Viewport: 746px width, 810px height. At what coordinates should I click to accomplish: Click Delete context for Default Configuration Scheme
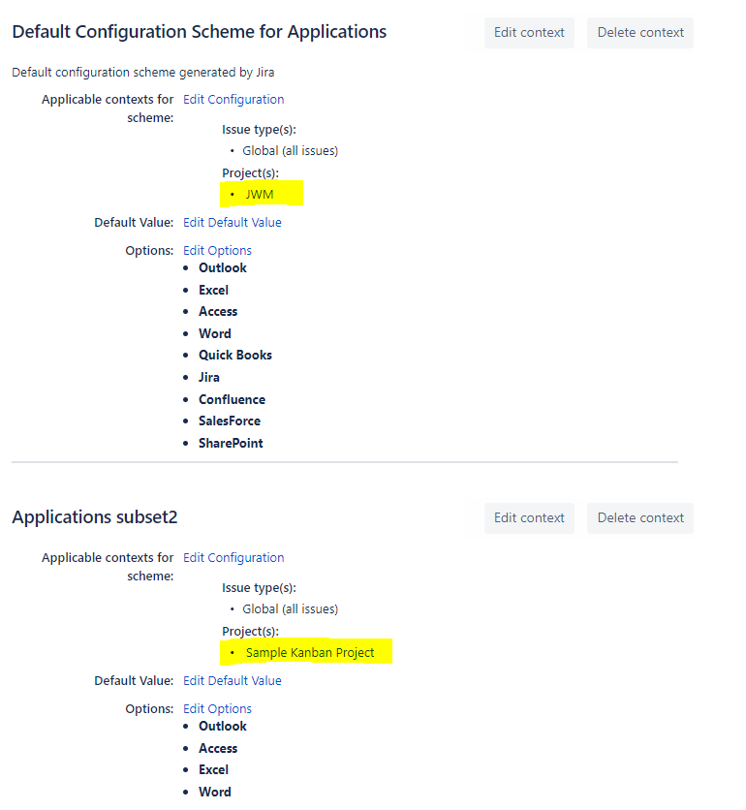(640, 33)
